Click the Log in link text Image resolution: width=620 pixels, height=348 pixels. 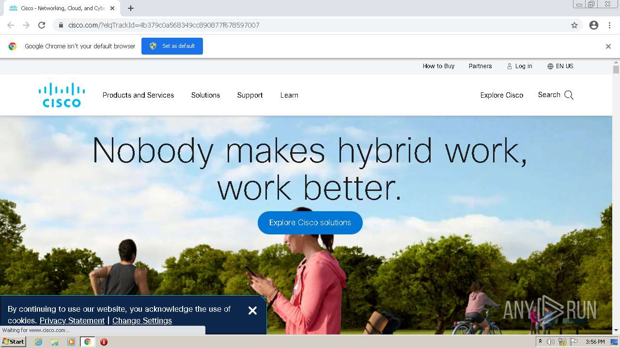pos(524,66)
